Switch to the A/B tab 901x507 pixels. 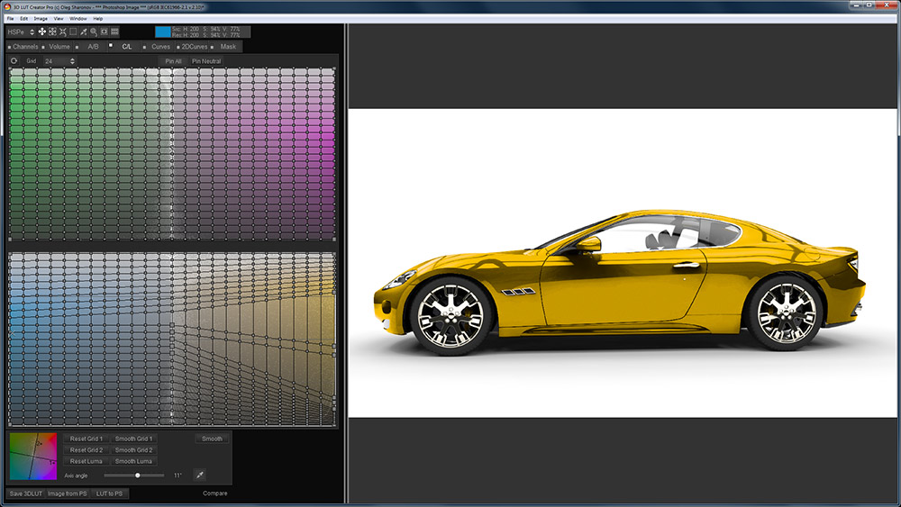[93, 47]
